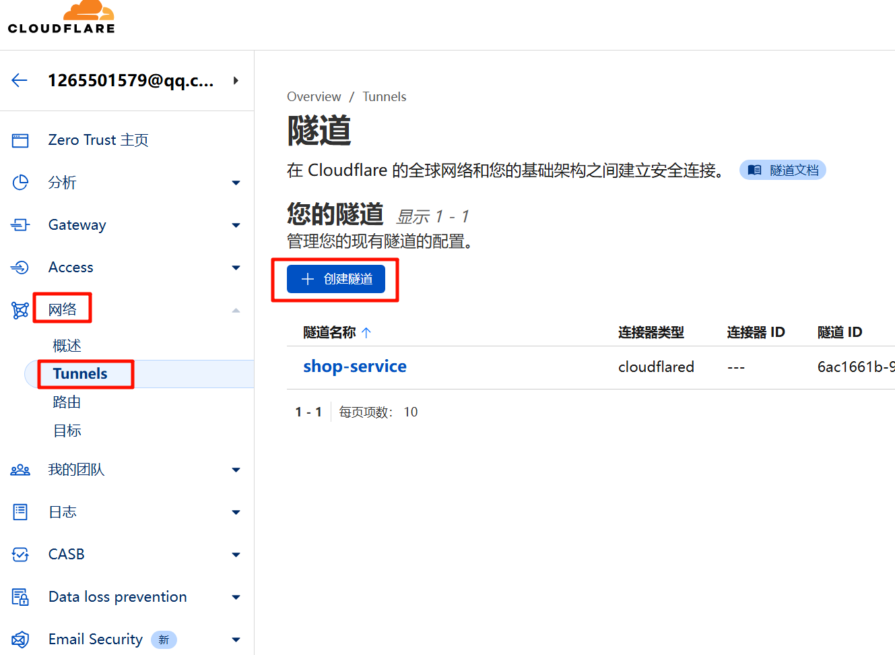Select the 网络 network icon
The height and width of the screenshot is (655, 895).
point(20,309)
